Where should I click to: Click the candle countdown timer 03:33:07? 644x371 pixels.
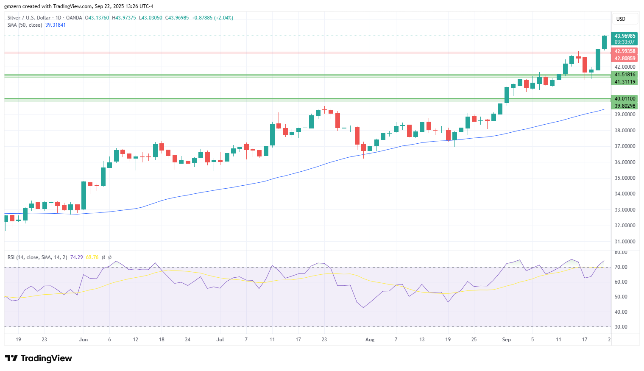[625, 42]
